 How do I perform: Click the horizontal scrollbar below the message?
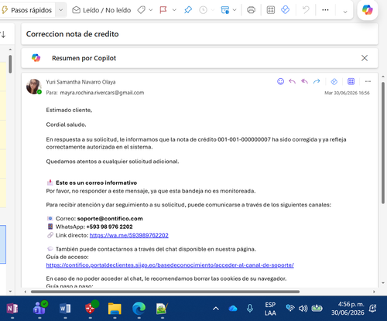[165, 292]
